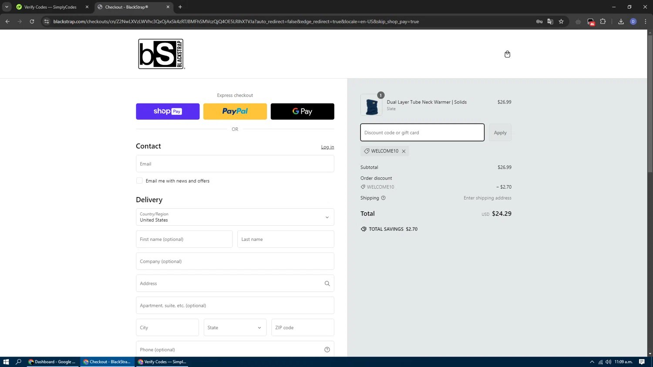Go back with browser back arrow
Viewport: 653px width, 367px height.
coord(7,21)
